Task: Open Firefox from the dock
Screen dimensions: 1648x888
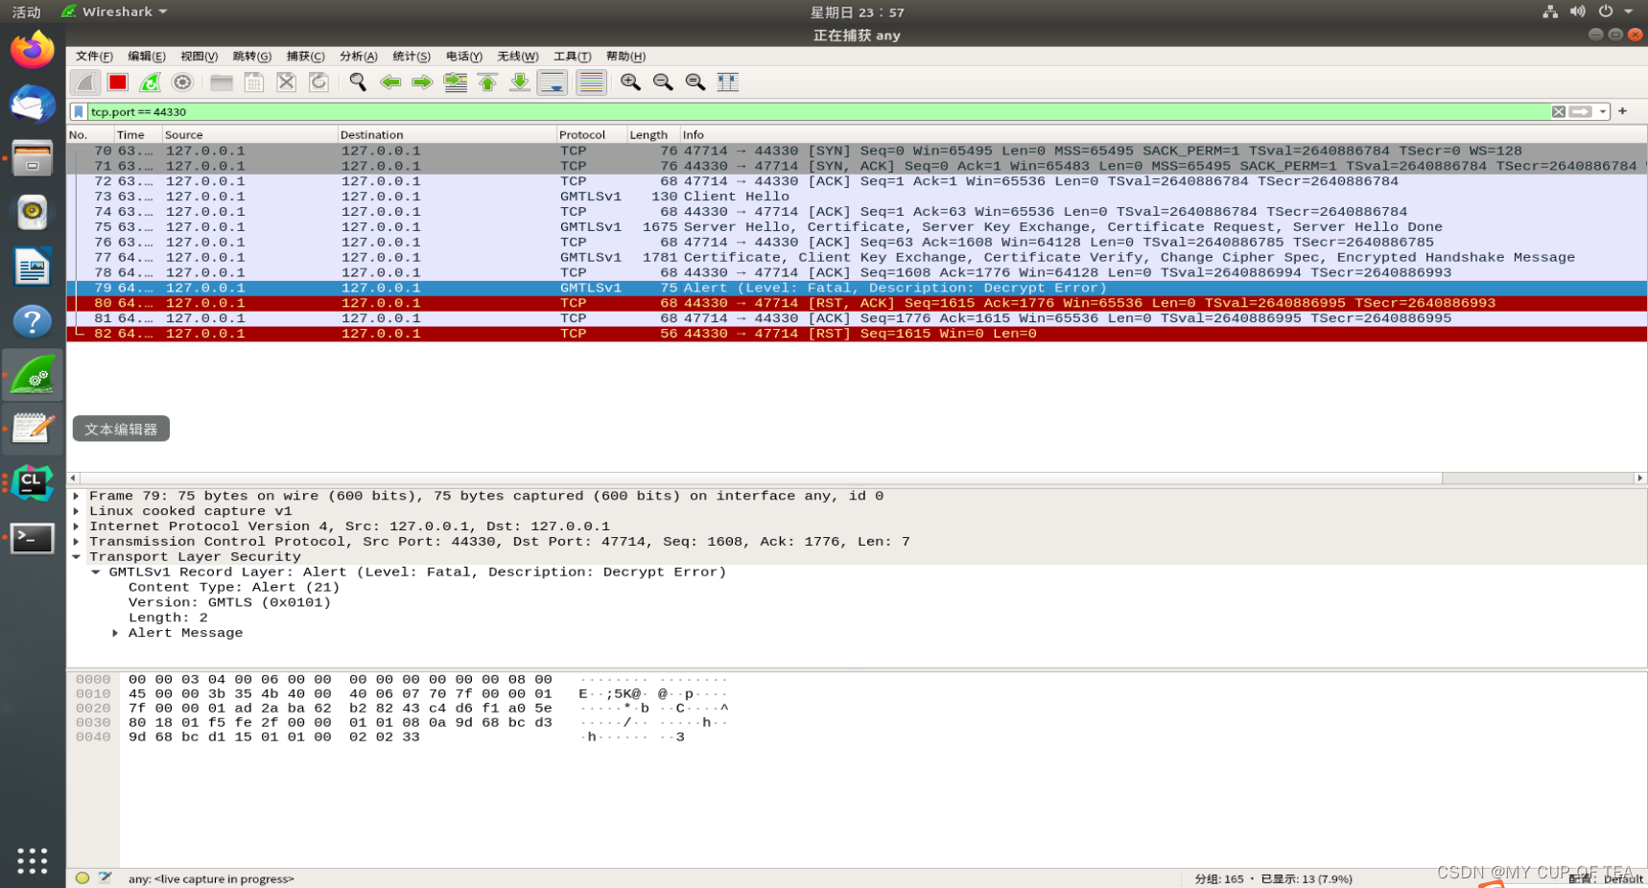Action: pos(33,49)
